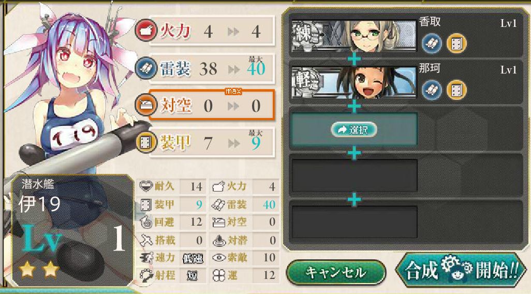Click the armor bonus icon under 那珂

pos(456,90)
